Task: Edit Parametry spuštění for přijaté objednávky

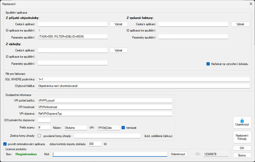Action: 73,37
